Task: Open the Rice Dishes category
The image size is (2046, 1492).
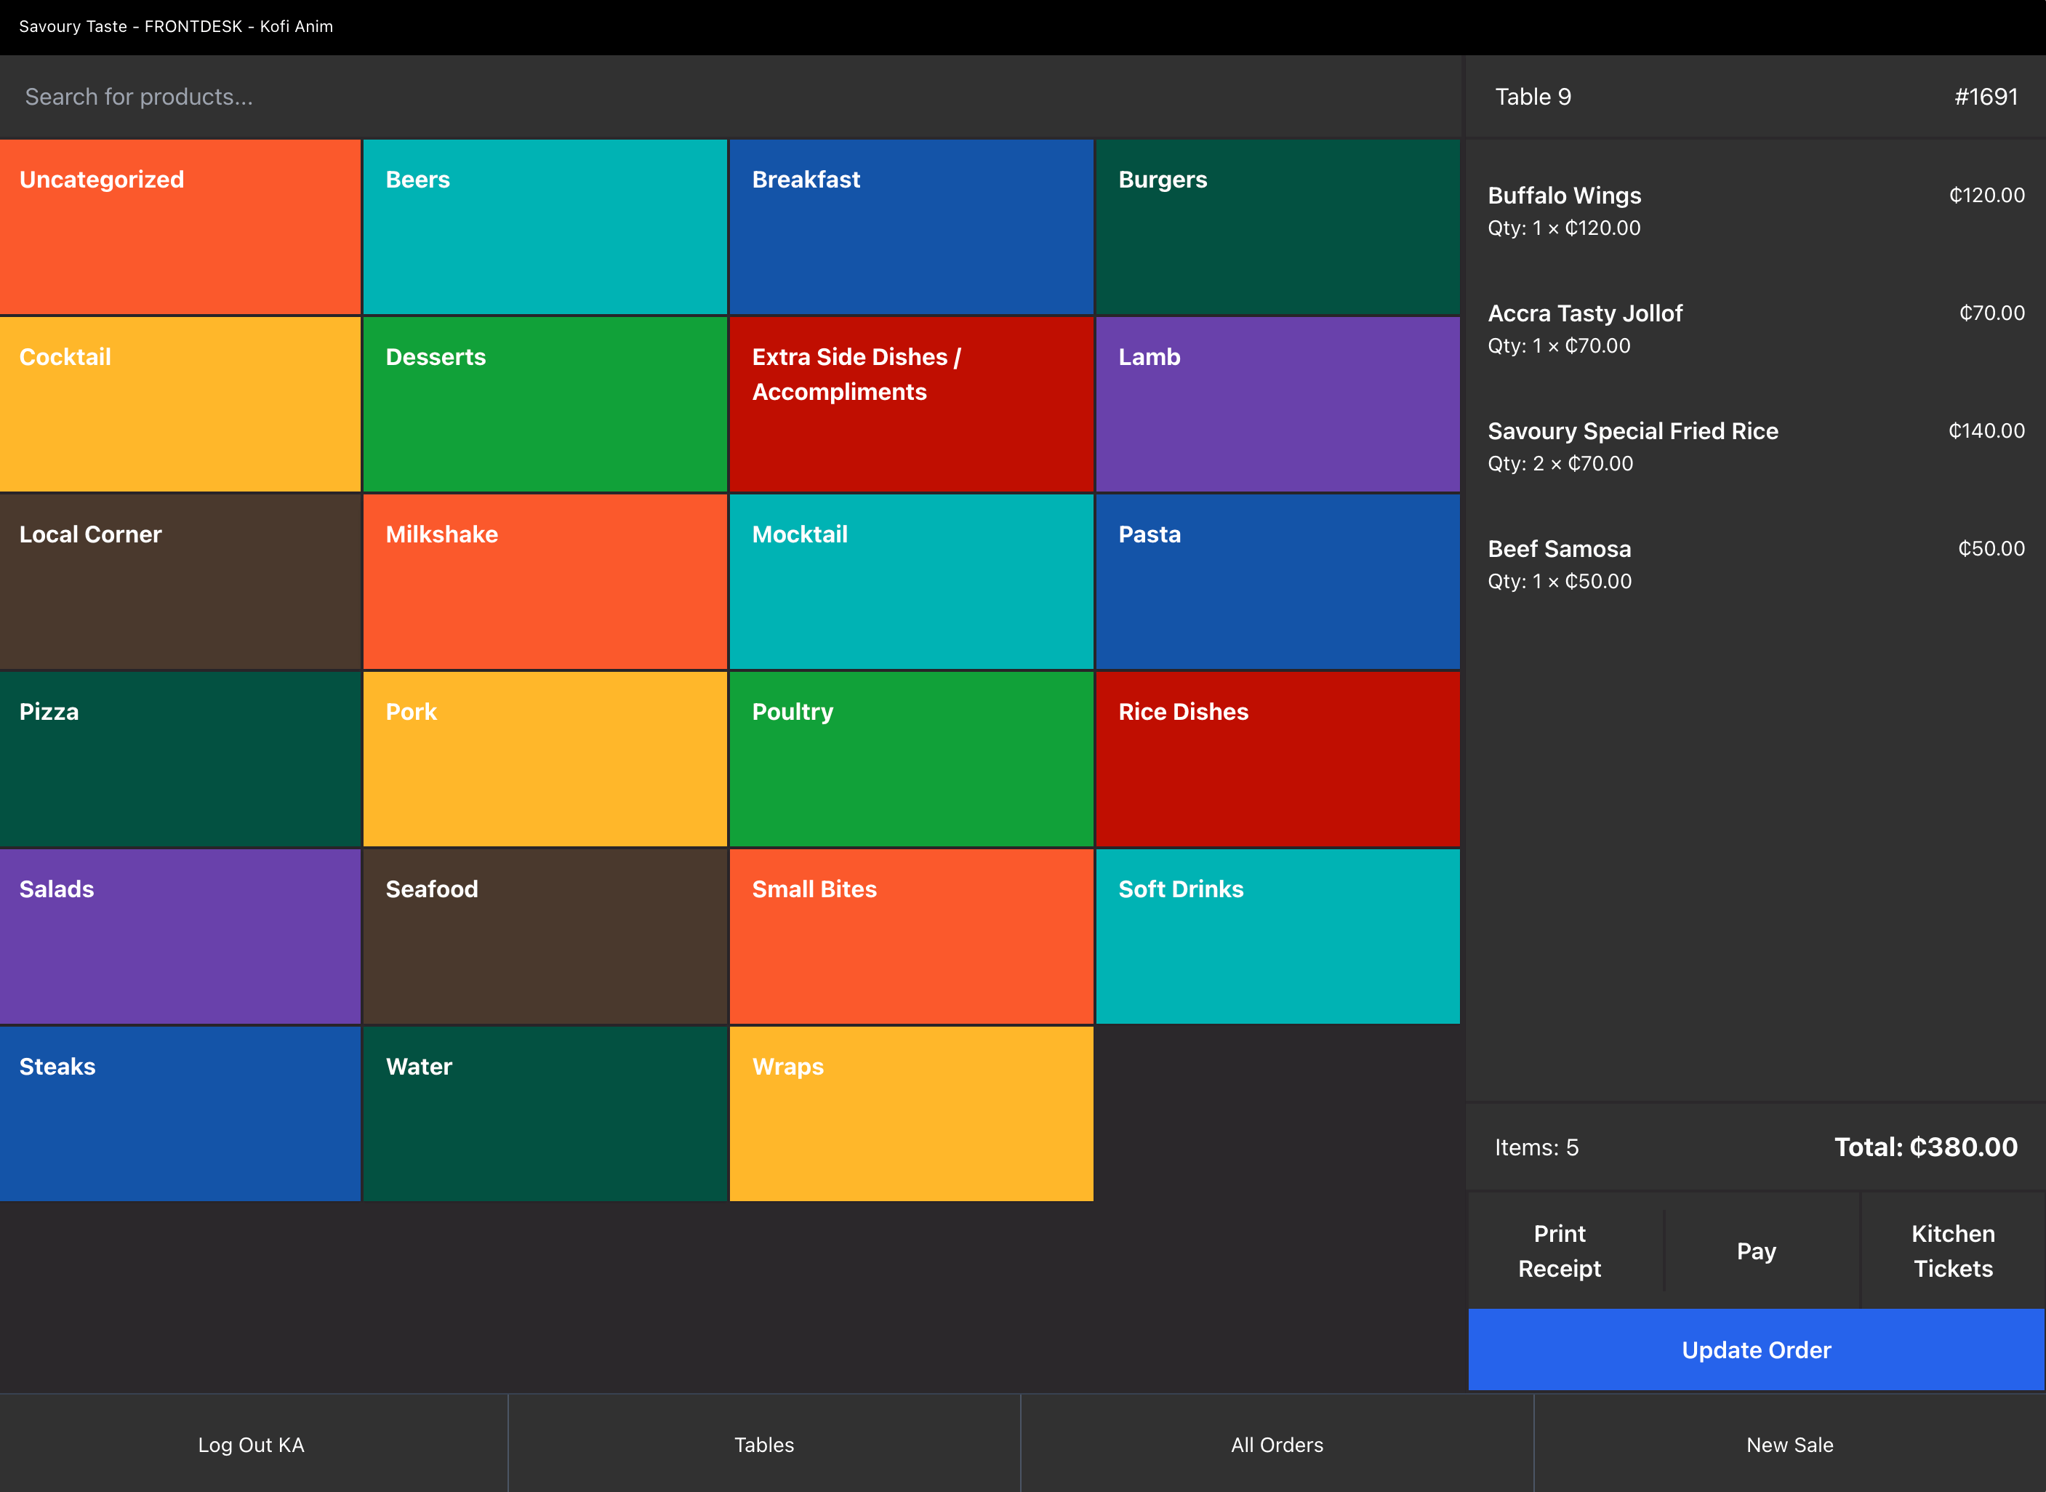Action: pyautogui.click(x=1277, y=758)
